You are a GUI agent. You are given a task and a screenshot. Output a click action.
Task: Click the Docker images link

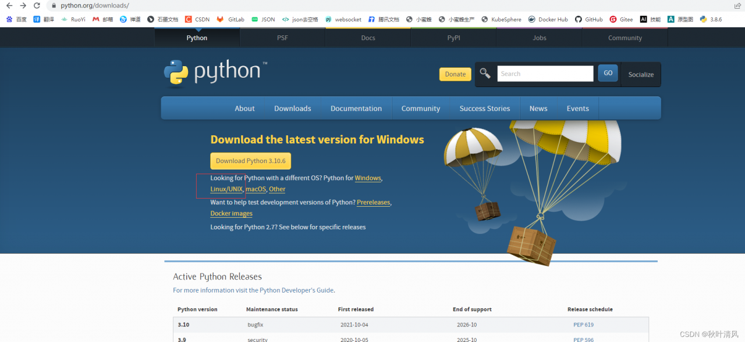(x=231, y=214)
